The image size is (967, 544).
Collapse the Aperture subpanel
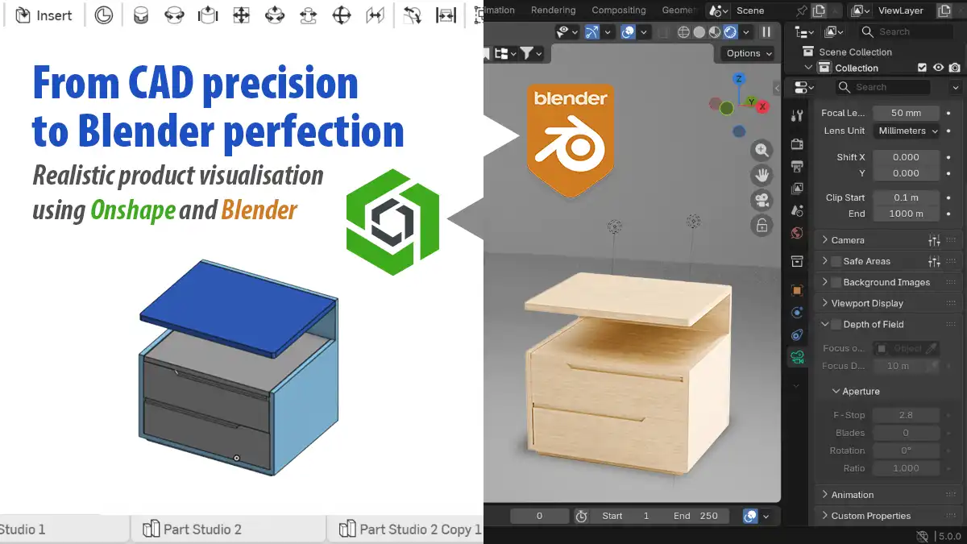(855, 391)
